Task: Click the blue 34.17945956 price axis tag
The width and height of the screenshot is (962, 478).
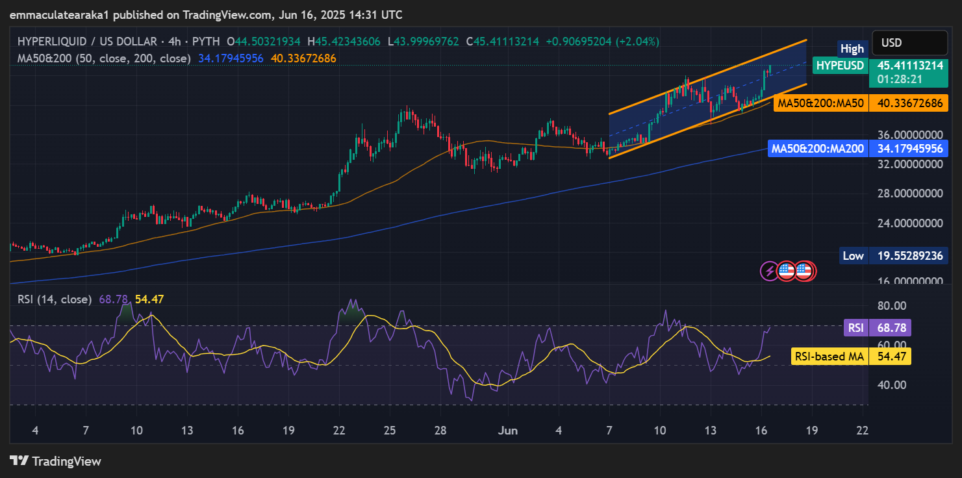Action: click(909, 149)
